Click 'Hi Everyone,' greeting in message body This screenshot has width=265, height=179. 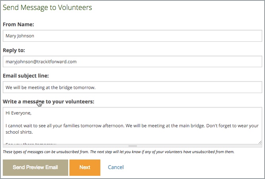18,113
